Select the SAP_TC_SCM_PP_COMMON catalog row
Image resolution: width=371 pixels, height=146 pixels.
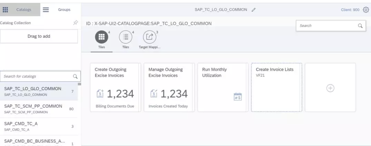click(x=39, y=109)
